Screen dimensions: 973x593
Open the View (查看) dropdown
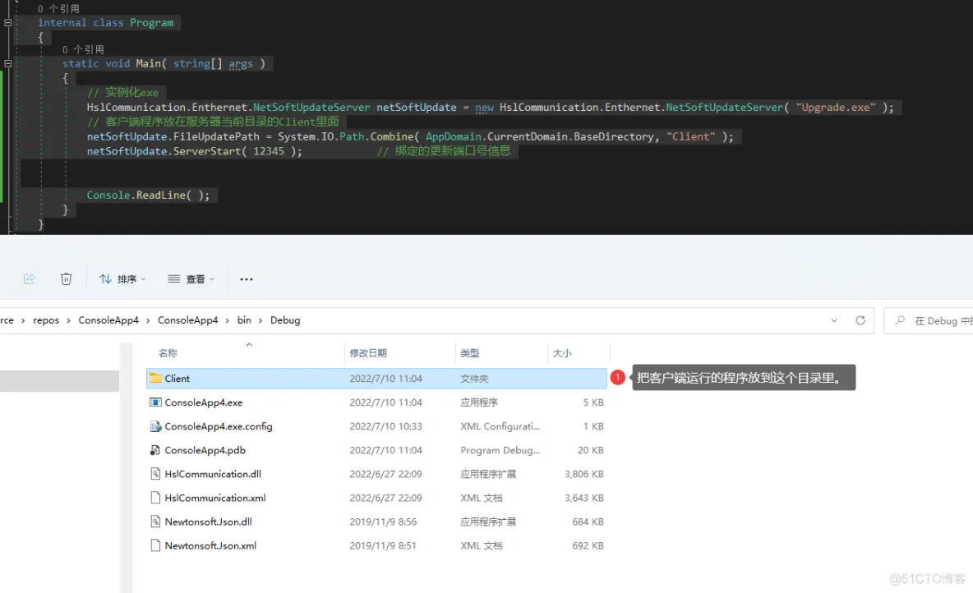191,279
